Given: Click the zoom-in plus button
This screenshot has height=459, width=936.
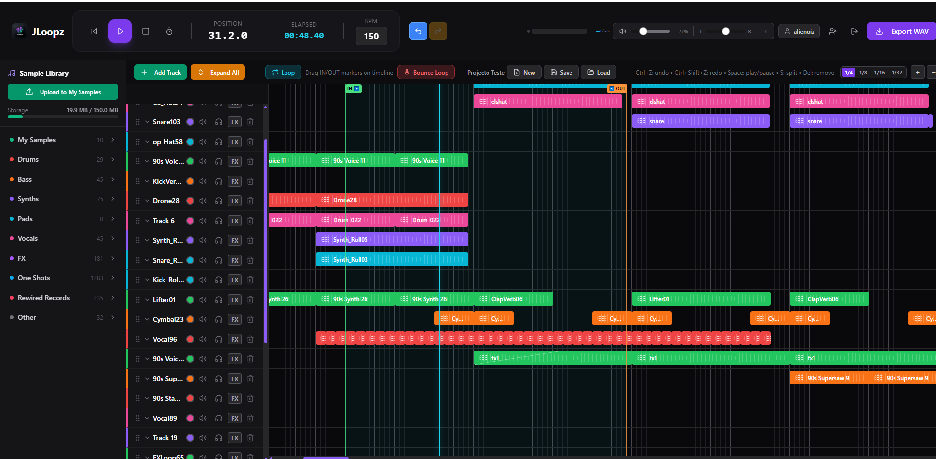Looking at the screenshot, I should tap(918, 72).
